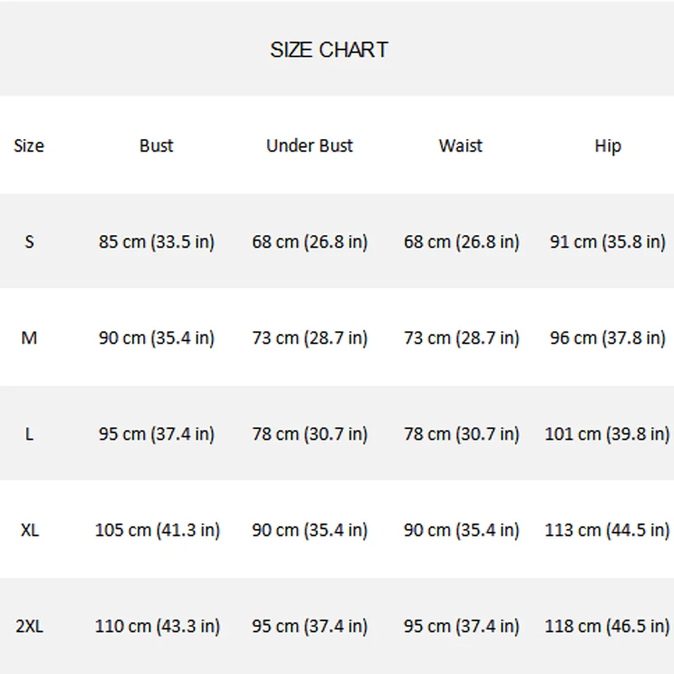
Task: Click the XL size row label
Action: [x=29, y=530]
